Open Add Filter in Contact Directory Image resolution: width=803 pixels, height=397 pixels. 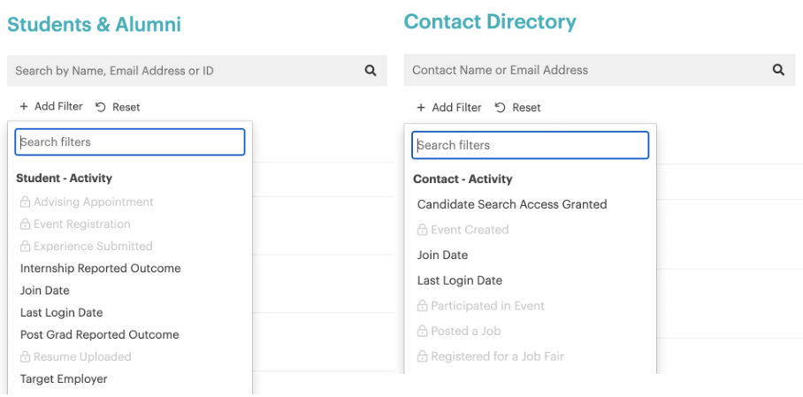(448, 108)
